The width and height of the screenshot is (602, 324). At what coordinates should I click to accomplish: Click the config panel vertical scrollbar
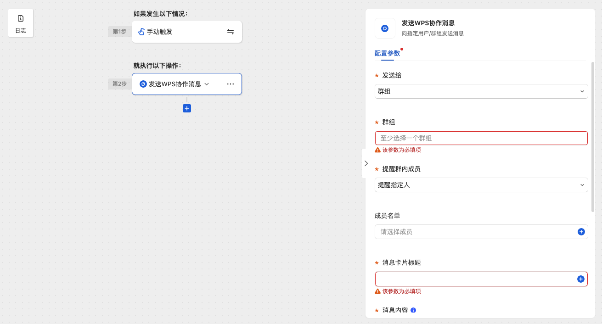[x=593, y=138]
